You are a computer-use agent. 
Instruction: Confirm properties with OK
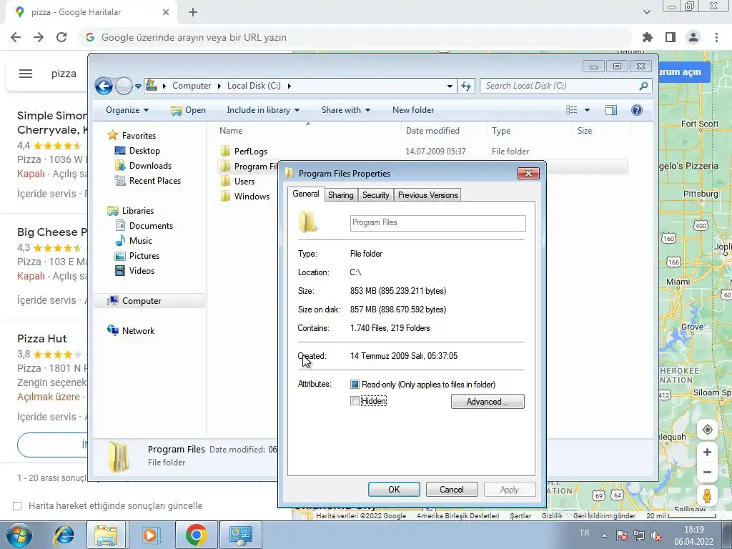(394, 489)
